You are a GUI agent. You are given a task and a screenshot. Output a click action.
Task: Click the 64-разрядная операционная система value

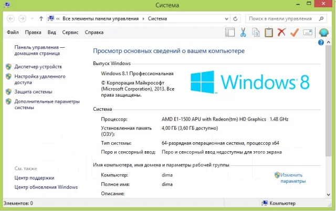pos(220,143)
